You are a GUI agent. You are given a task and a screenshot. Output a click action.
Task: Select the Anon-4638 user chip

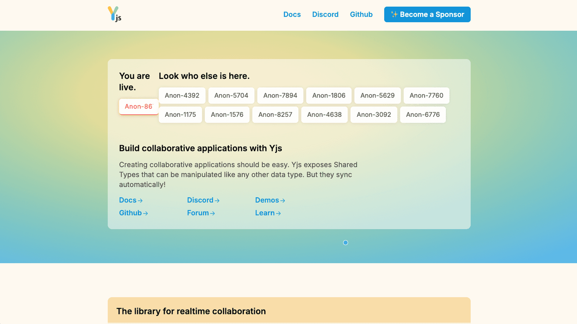point(325,114)
